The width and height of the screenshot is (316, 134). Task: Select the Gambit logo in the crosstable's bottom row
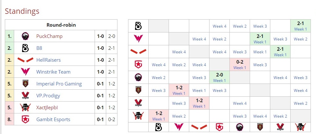[x=219, y=127]
